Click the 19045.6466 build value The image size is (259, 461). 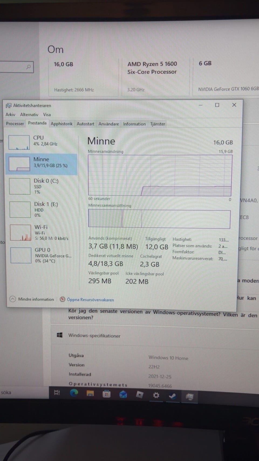(x=160, y=386)
